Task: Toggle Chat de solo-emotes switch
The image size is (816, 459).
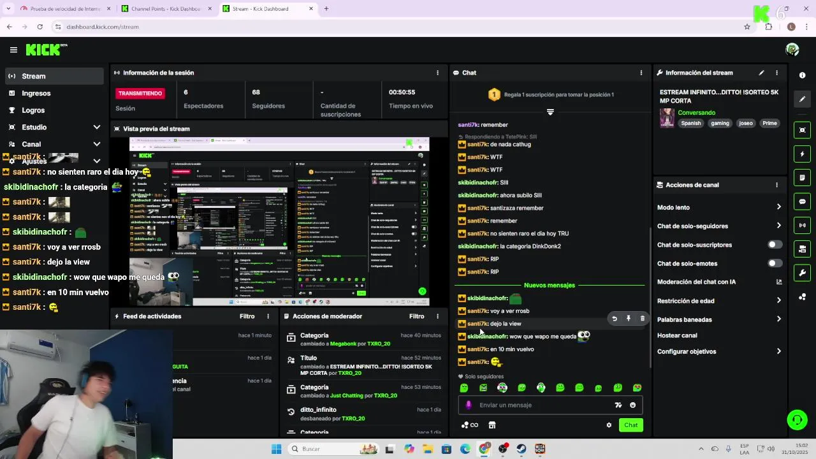Action: click(775, 263)
